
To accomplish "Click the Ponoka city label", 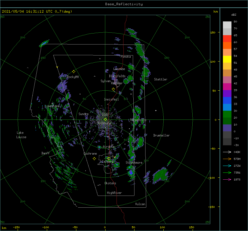I will point(126,57).
